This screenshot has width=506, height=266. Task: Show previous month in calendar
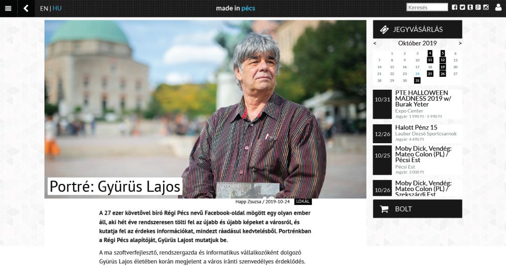(x=375, y=43)
